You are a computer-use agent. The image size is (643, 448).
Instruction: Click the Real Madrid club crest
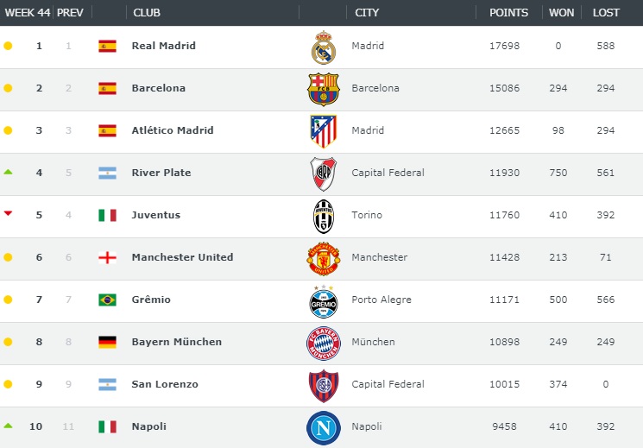click(324, 47)
